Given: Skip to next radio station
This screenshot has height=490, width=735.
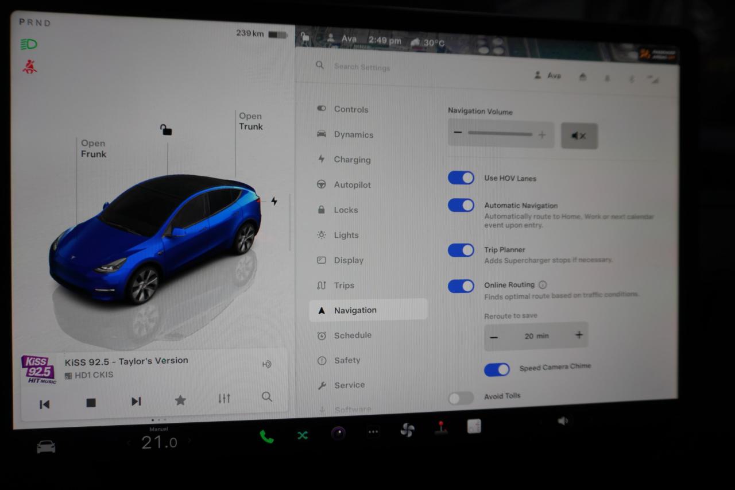Looking at the screenshot, I should (136, 401).
